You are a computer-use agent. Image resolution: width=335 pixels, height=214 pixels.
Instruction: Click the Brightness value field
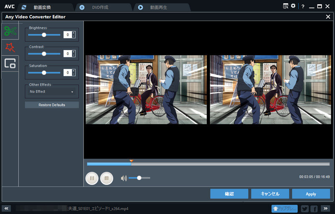(68, 35)
